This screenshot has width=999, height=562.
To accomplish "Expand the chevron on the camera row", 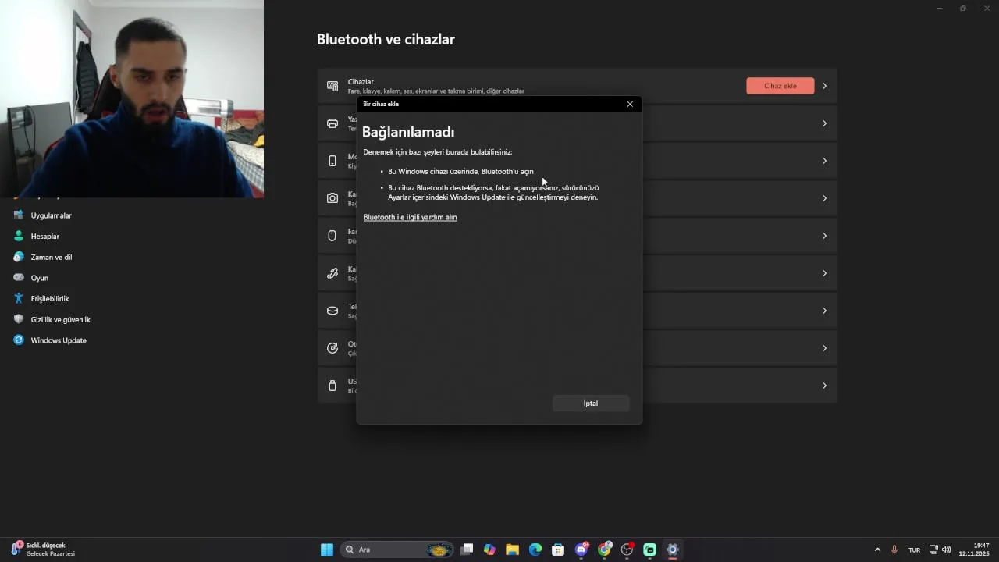I will coord(824,198).
